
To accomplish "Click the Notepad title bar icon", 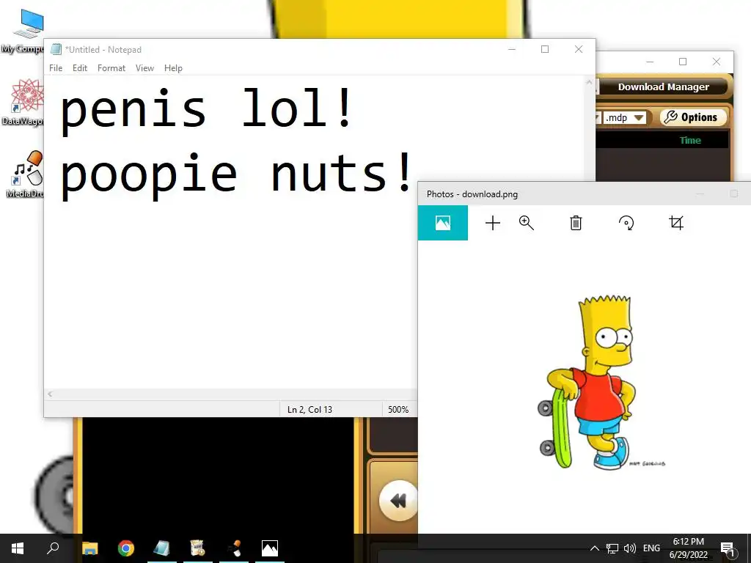I will (56, 49).
